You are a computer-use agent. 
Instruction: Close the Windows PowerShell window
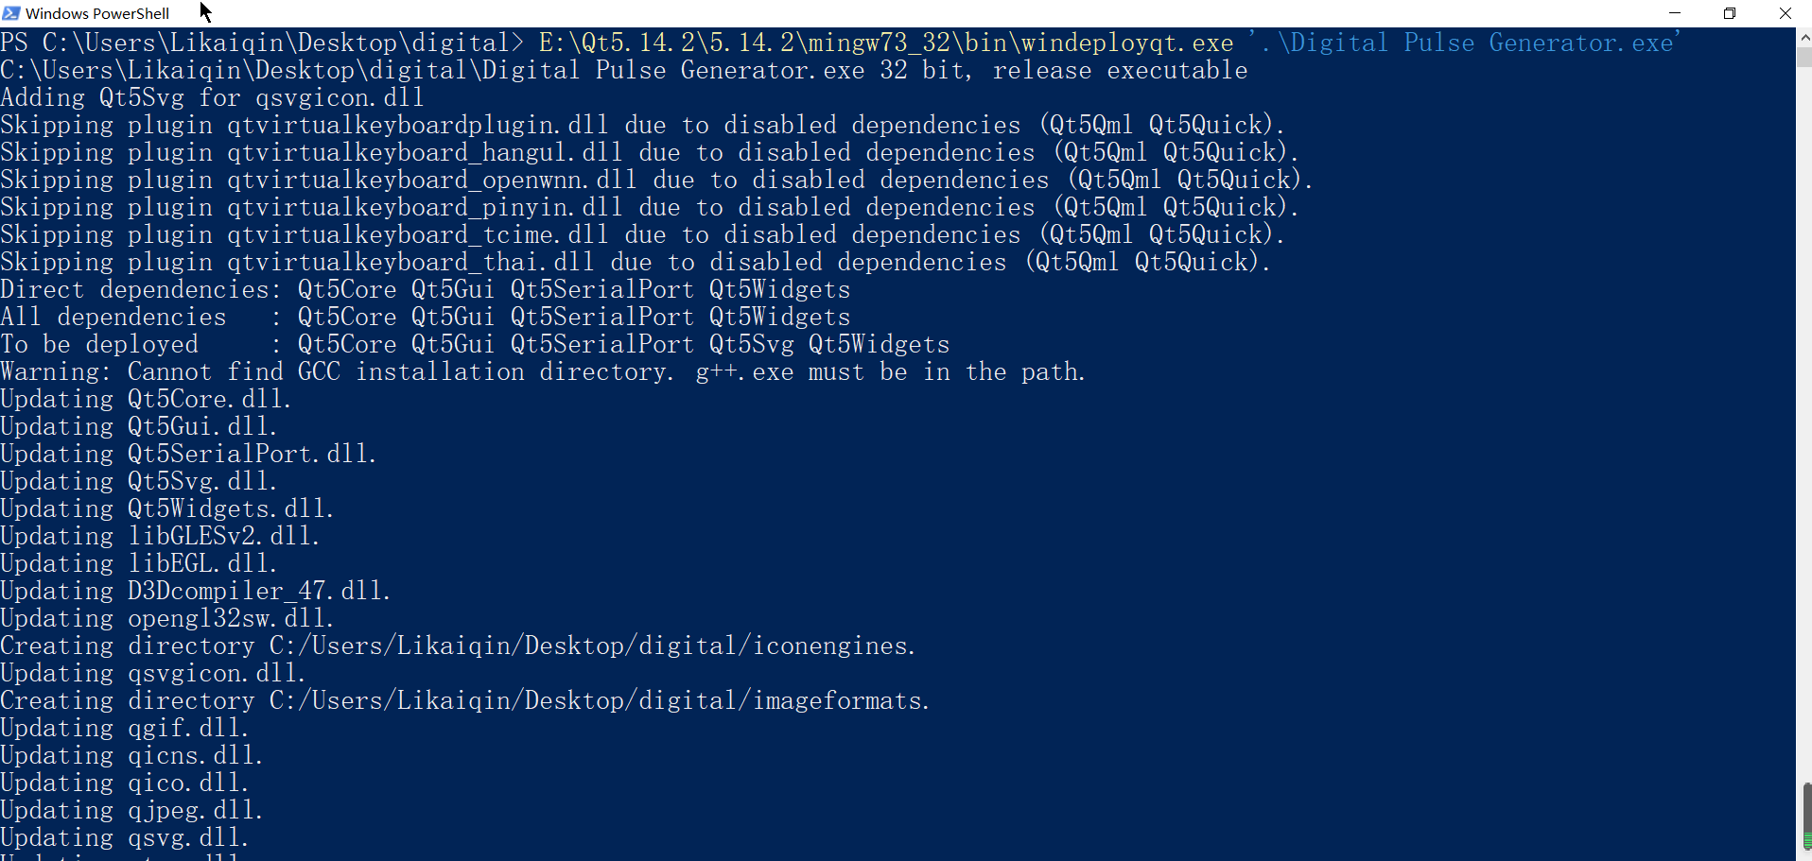(1785, 13)
